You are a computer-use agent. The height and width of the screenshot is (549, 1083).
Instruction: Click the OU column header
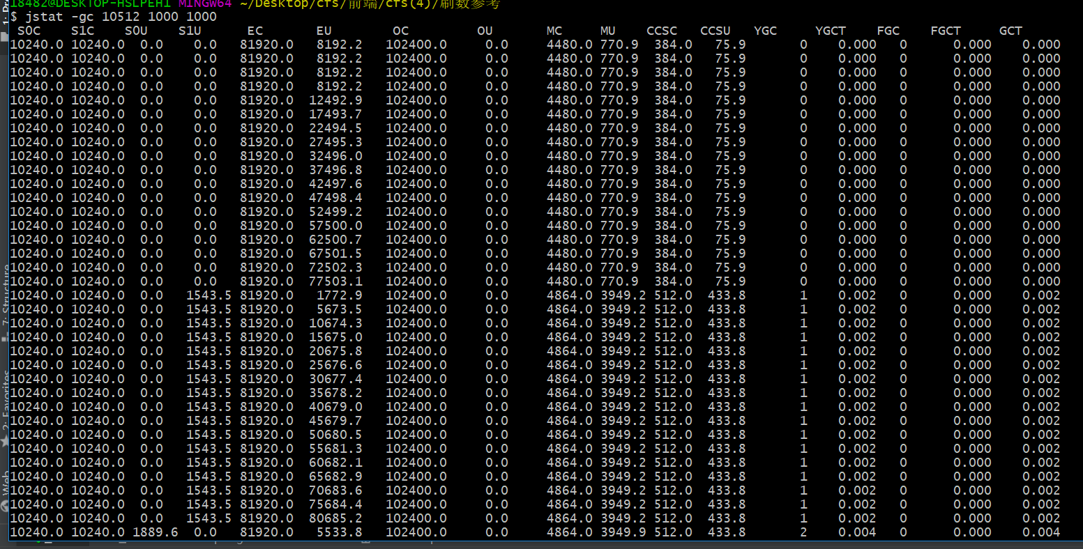click(x=485, y=31)
